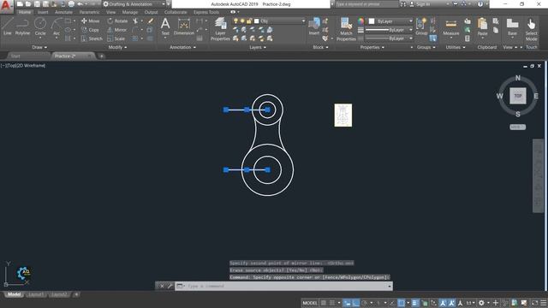Click the reference image thumbnail in drawing
Viewport: 548px width, 308px height.
(x=342, y=115)
